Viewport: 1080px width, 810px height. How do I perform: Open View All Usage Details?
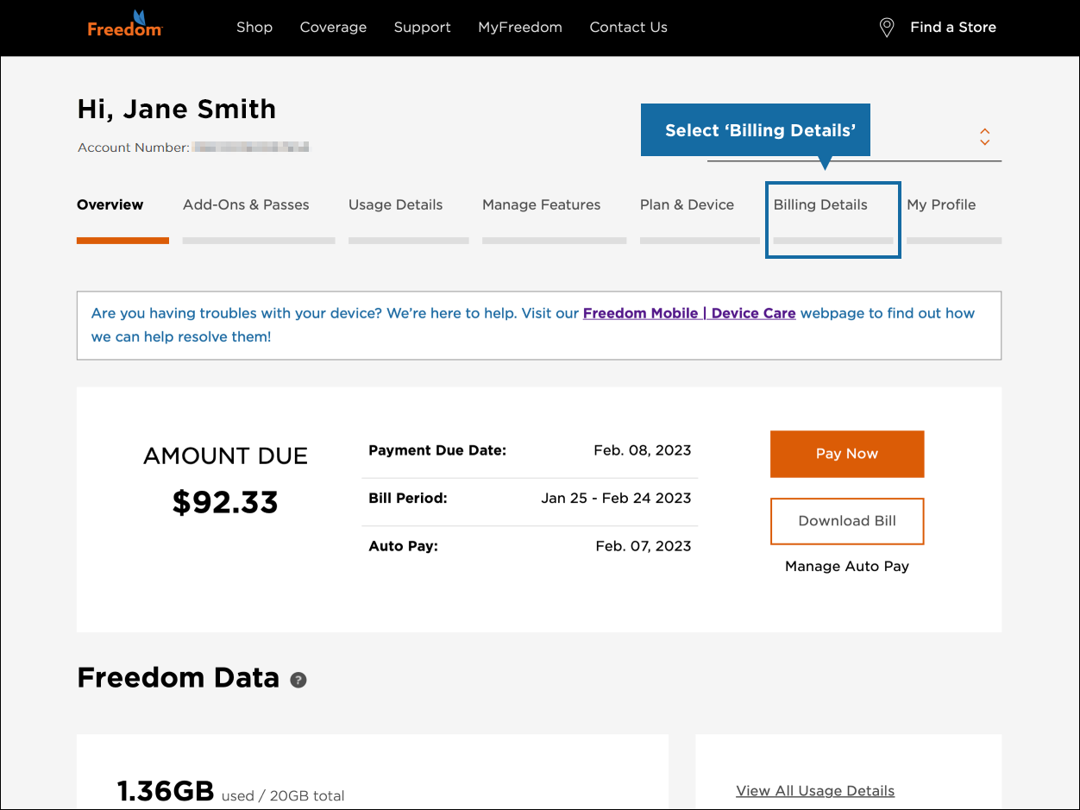coord(814,790)
